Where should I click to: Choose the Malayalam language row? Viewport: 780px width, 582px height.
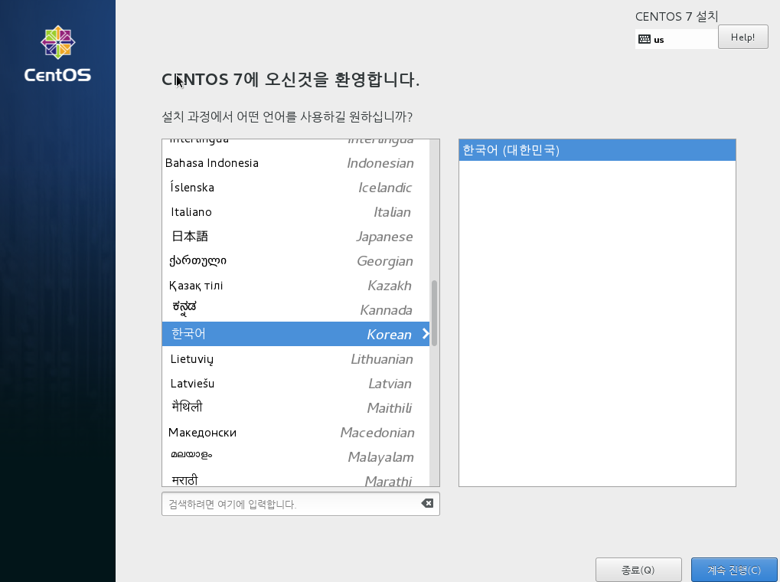tap(295, 456)
